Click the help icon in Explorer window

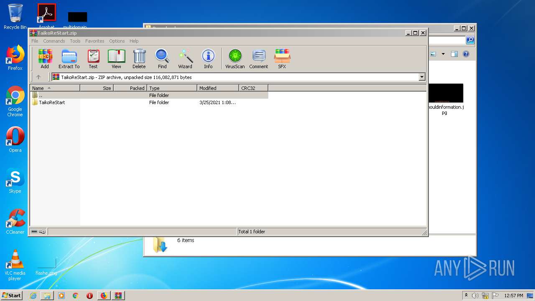466,54
